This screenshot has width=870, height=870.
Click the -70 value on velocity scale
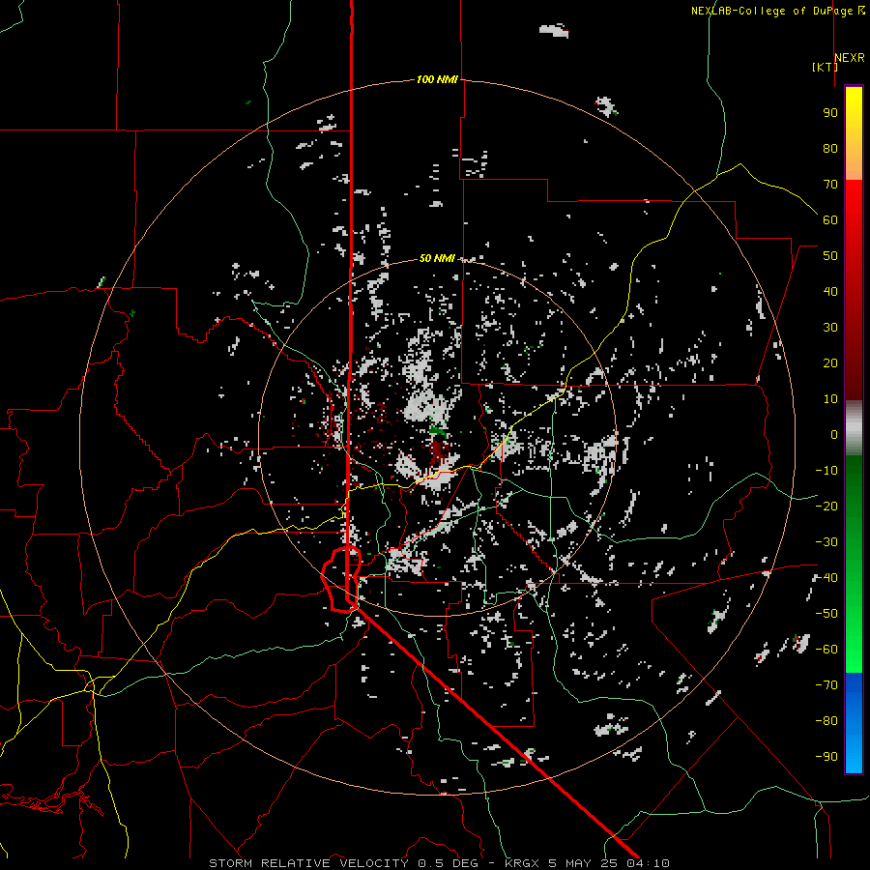pos(826,685)
